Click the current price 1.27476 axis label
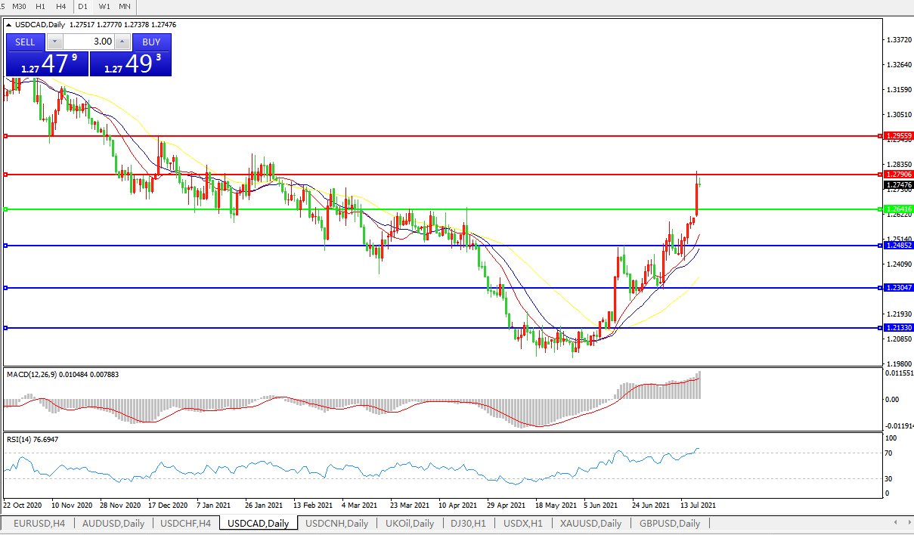The width and height of the screenshot is (914, 535). coord(899,184)
